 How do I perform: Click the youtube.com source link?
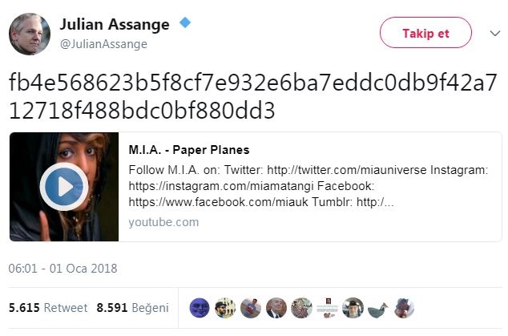[x=163, y=222]
